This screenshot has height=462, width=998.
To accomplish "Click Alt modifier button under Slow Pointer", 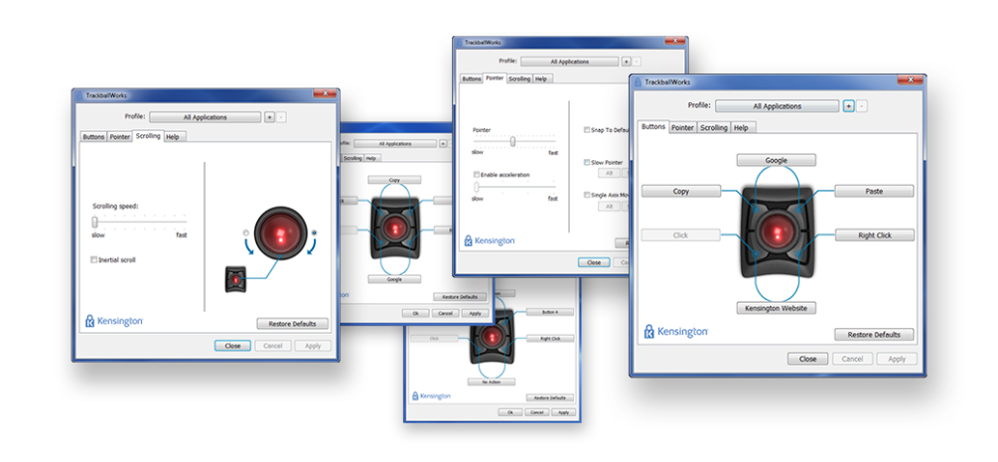I will pyautogui.click(x=609, y=173).
